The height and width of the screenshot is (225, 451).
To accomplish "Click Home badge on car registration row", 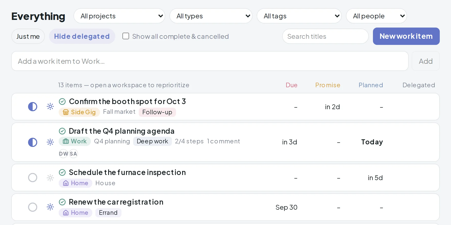I will [x=76, y=213].
